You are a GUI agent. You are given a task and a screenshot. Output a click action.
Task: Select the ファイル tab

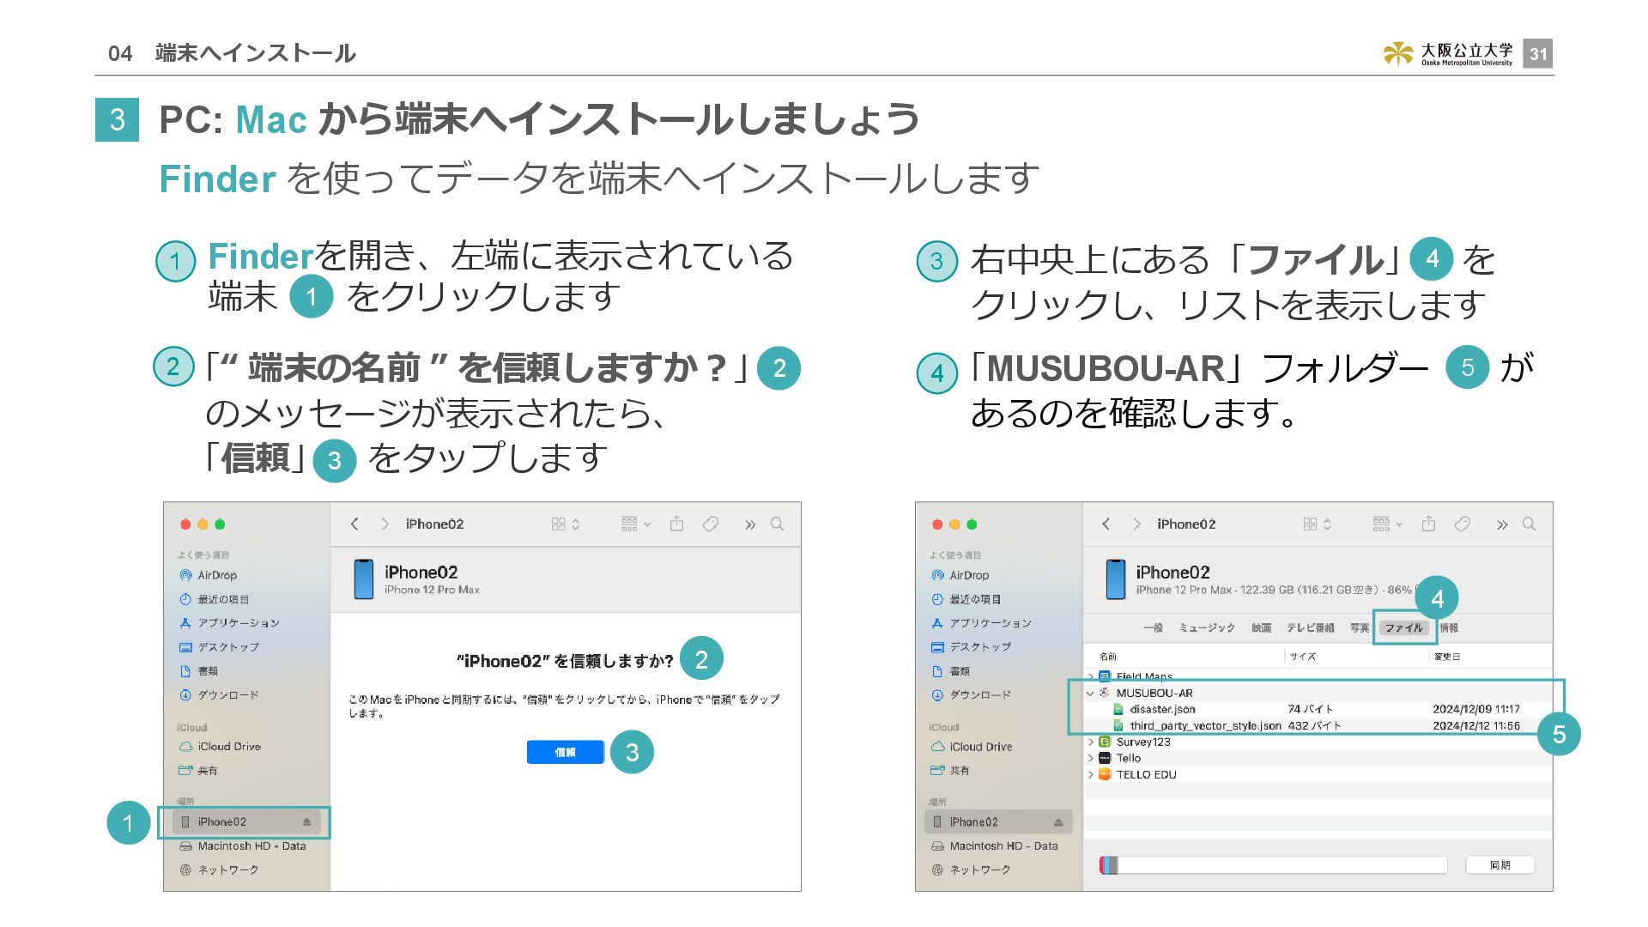pyautogui.click(x=1404, y=628)
